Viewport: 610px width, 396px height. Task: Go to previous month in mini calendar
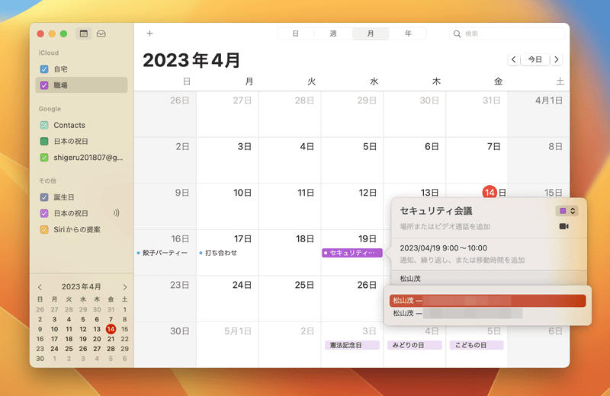click(40, 287)
